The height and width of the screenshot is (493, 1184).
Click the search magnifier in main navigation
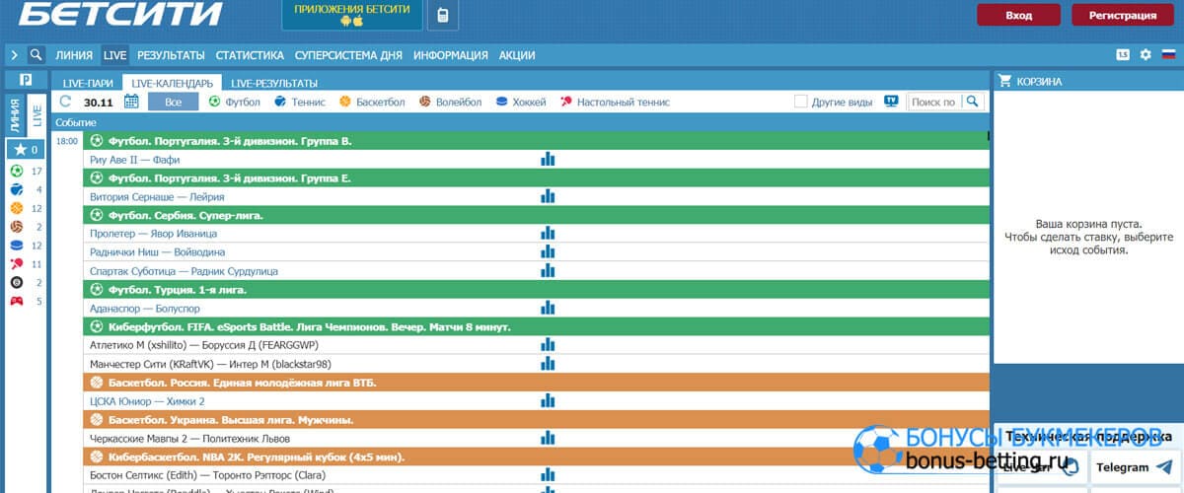(37, 55)
